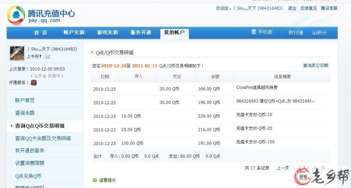This screenshot has height=188, width=351.
Task: Switch to the 帐户充值 tab
Action: pos(74,32)
